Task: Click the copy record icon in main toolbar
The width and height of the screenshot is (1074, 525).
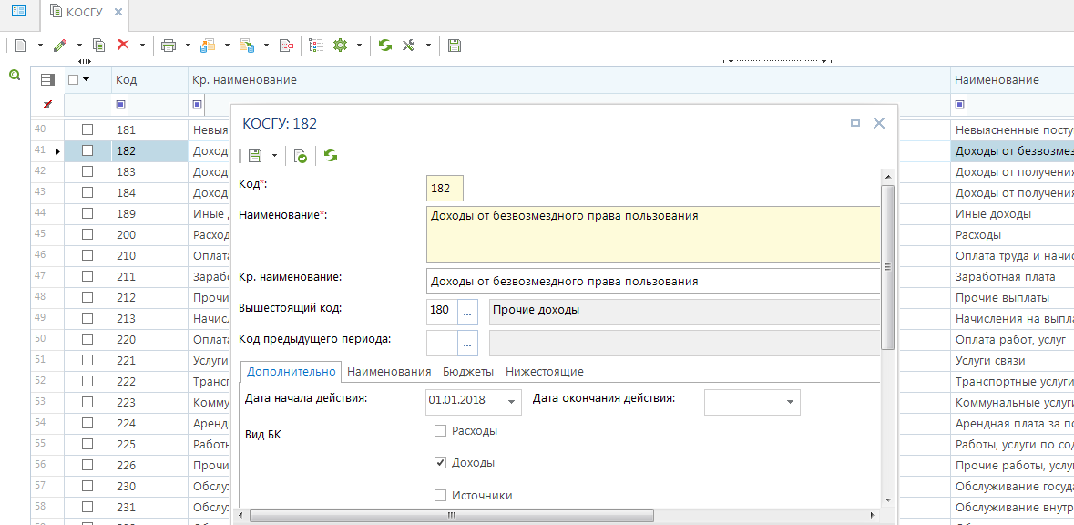Action: pyautogui.click(x=98, y=46)
